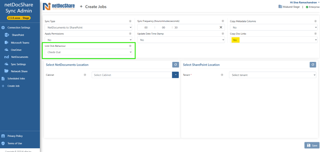The height and width of the screenshot is (152, 320).
Task: Click NetDocuments sidebar link
Action: tap(20, 57)
